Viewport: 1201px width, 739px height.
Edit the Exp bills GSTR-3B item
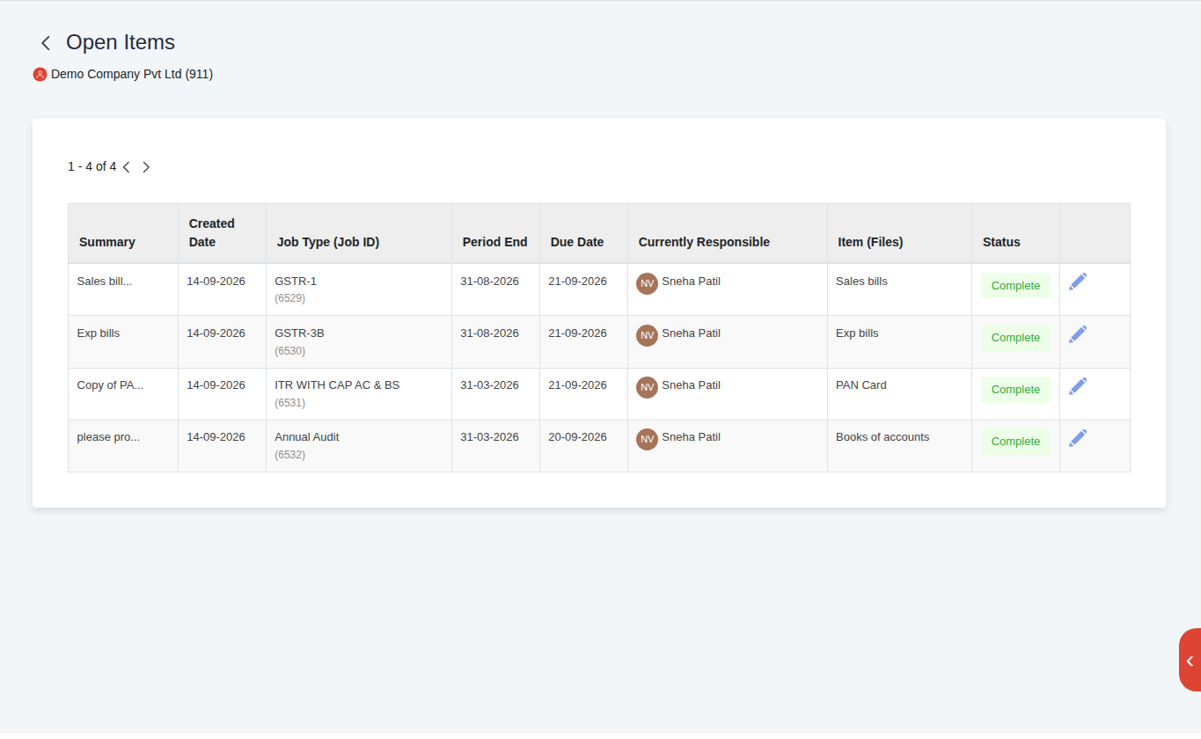click(x=1078, y=334)
